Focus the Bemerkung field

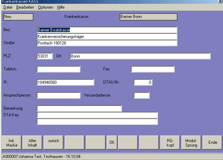(x=79, y=109)
